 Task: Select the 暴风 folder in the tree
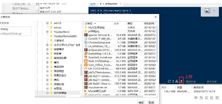56,62
